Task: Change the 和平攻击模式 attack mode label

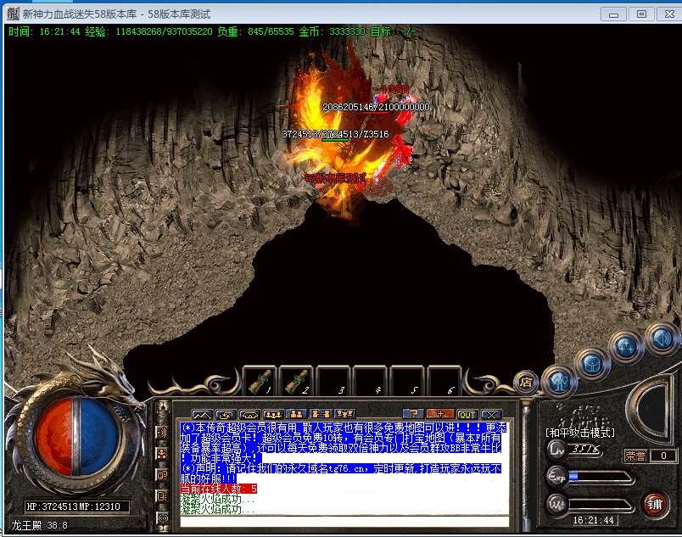Action: [580, 433]
